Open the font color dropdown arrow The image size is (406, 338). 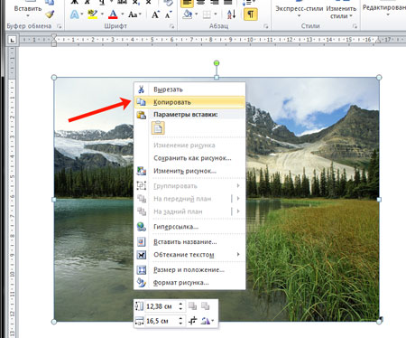(x=122, y=14)
